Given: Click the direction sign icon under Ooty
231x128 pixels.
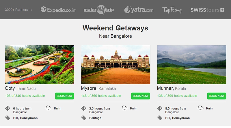Looking at the screenshot, I should 8,108.
